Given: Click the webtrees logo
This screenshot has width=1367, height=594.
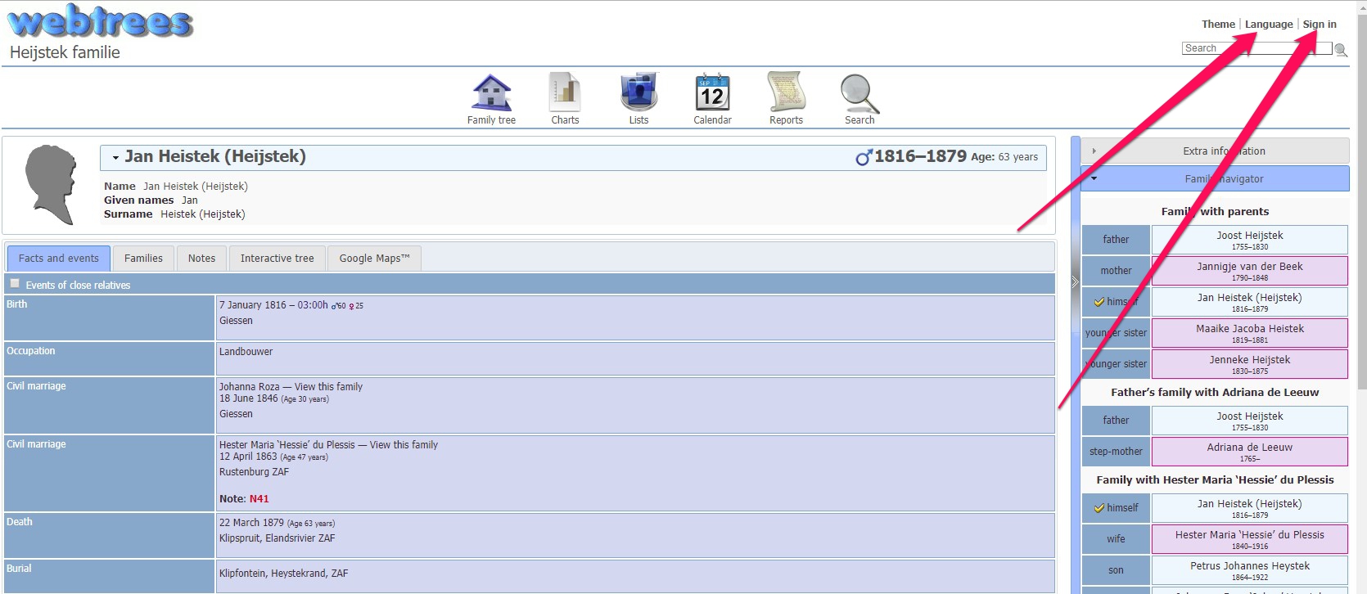Looking at the screenshot, I should (x=101, y=23).
